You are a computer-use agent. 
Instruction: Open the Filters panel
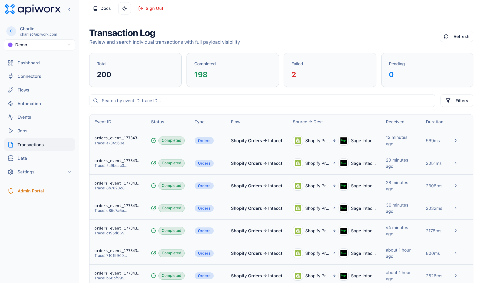[457, 101]
